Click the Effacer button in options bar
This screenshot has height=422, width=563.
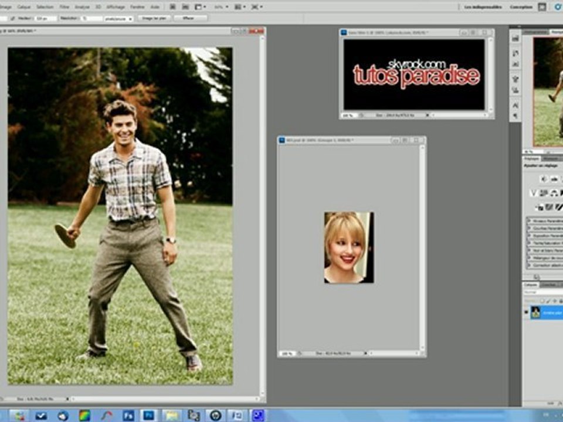(190, 18)
